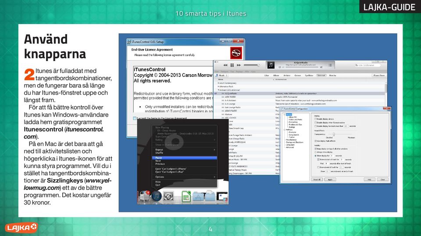Open the Up Next list icon

click(330, 65)
